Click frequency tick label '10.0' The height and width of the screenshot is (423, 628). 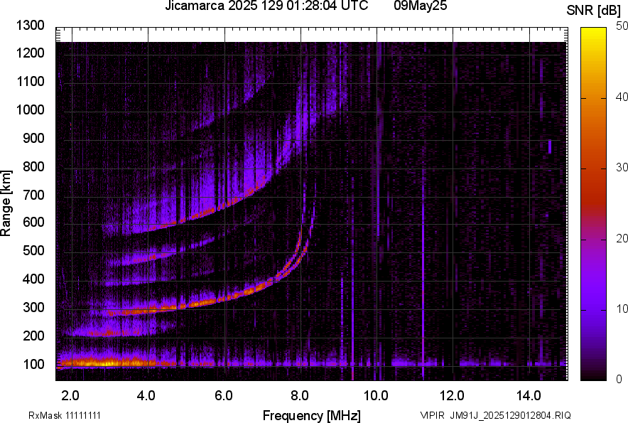pyautogui.click(x=376, y=396)
